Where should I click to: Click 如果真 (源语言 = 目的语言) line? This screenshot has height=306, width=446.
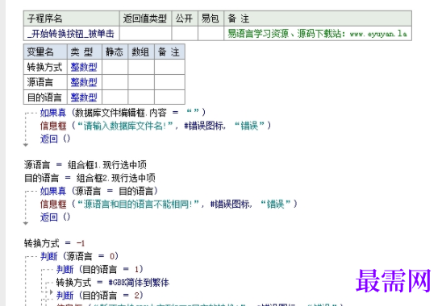tap(98, 191)
